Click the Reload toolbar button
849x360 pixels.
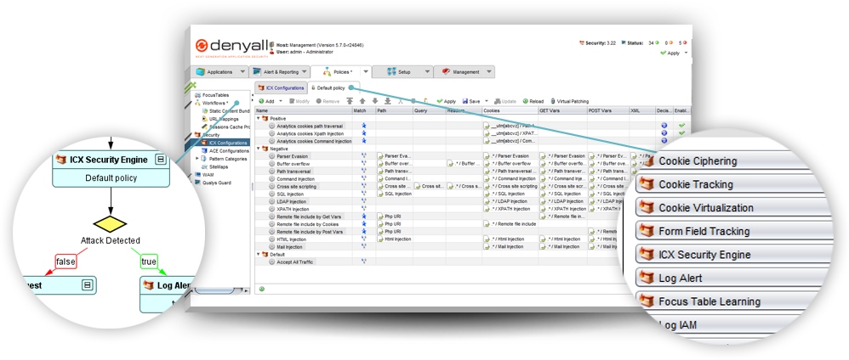(x=533, y=101)
